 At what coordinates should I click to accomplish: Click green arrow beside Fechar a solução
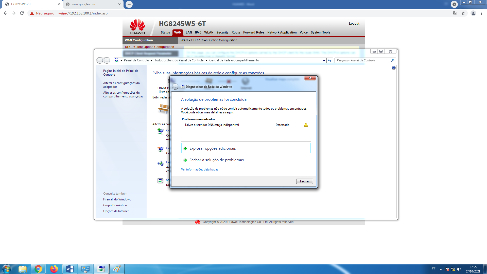[185, 160]
